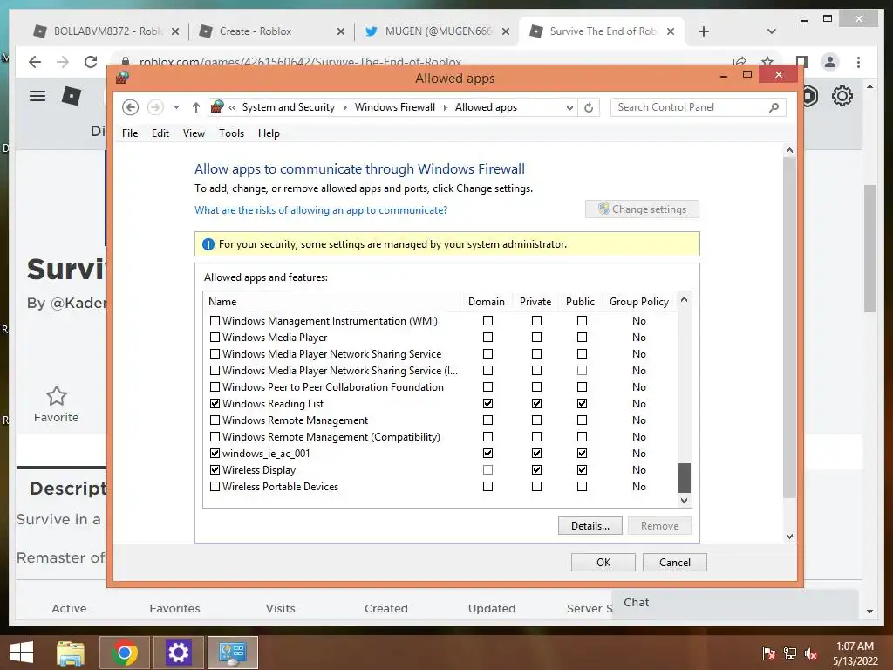The image size is (893, 670).
Task: Open the PC Settings gear taskbar icon
Action: point(178,653)
